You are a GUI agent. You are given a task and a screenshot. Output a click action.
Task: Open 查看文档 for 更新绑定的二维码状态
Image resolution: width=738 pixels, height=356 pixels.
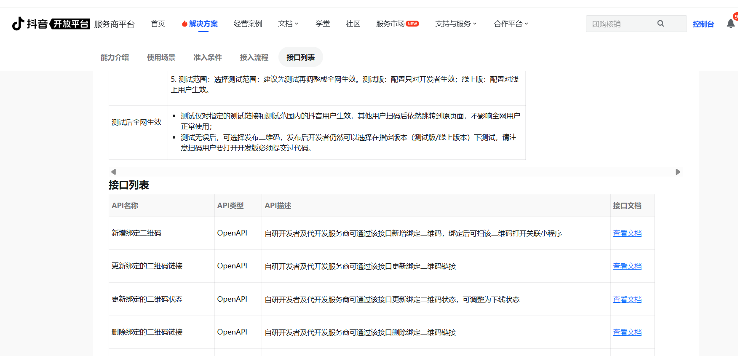[x=627, y=300]
